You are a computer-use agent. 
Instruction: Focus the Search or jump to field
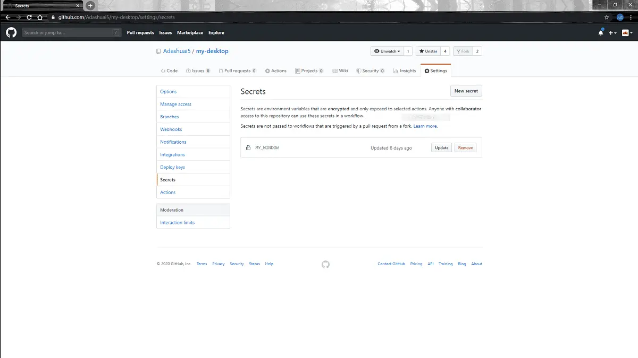coord(72,32)
